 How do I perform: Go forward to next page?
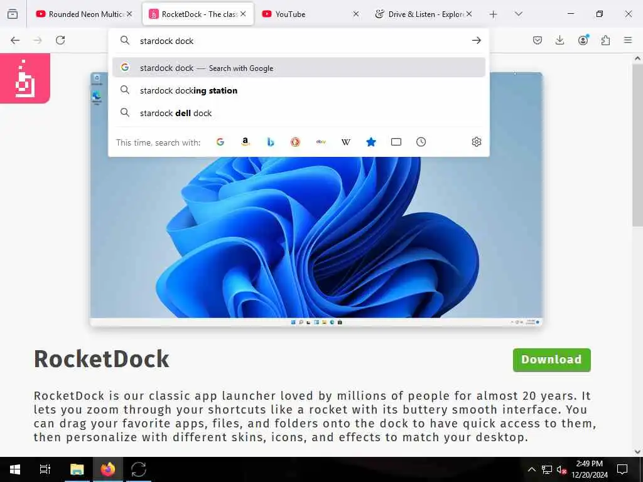point(38,40)
